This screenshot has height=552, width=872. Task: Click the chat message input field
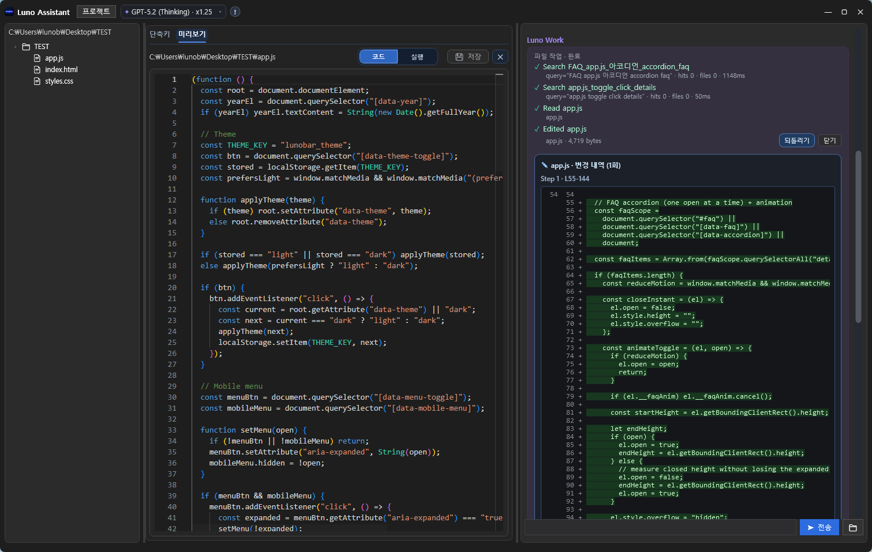(x=660, y=527)
